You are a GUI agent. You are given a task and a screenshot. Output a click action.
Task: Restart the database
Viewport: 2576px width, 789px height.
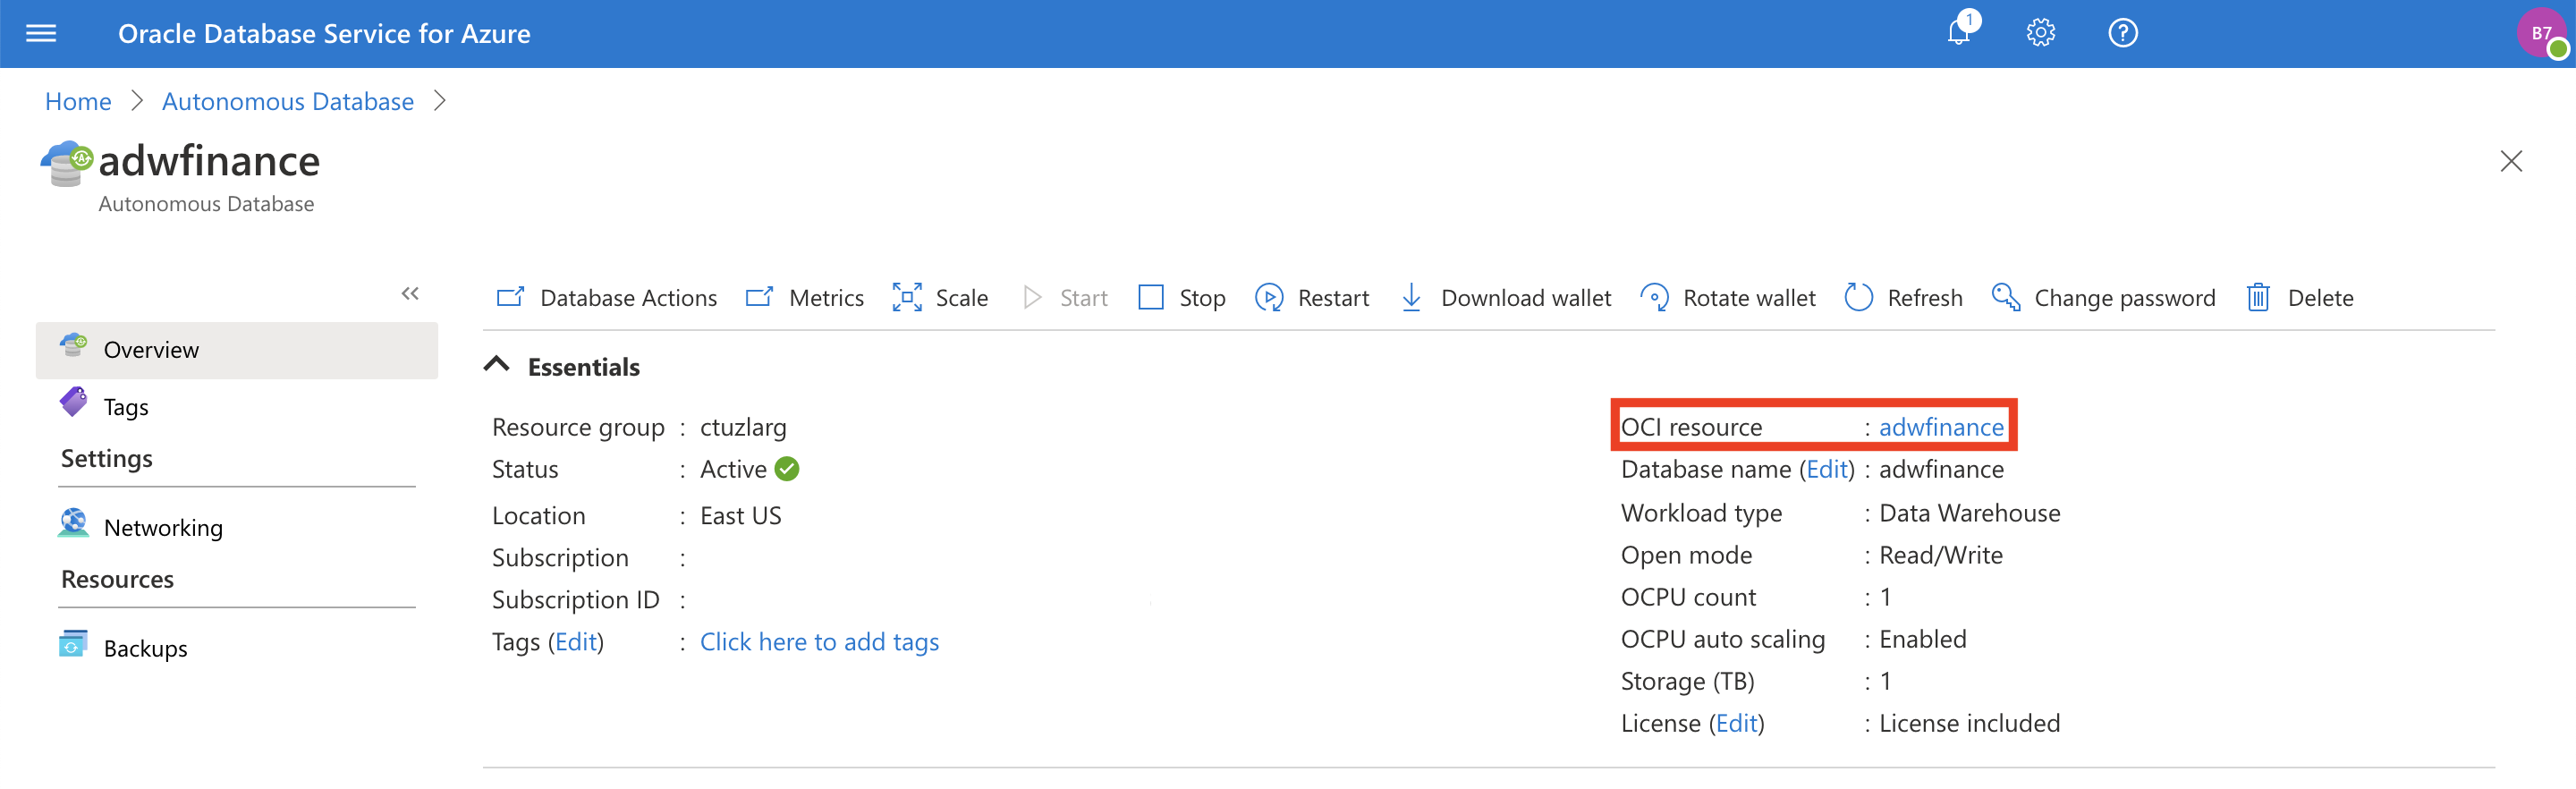point(1312,298)
